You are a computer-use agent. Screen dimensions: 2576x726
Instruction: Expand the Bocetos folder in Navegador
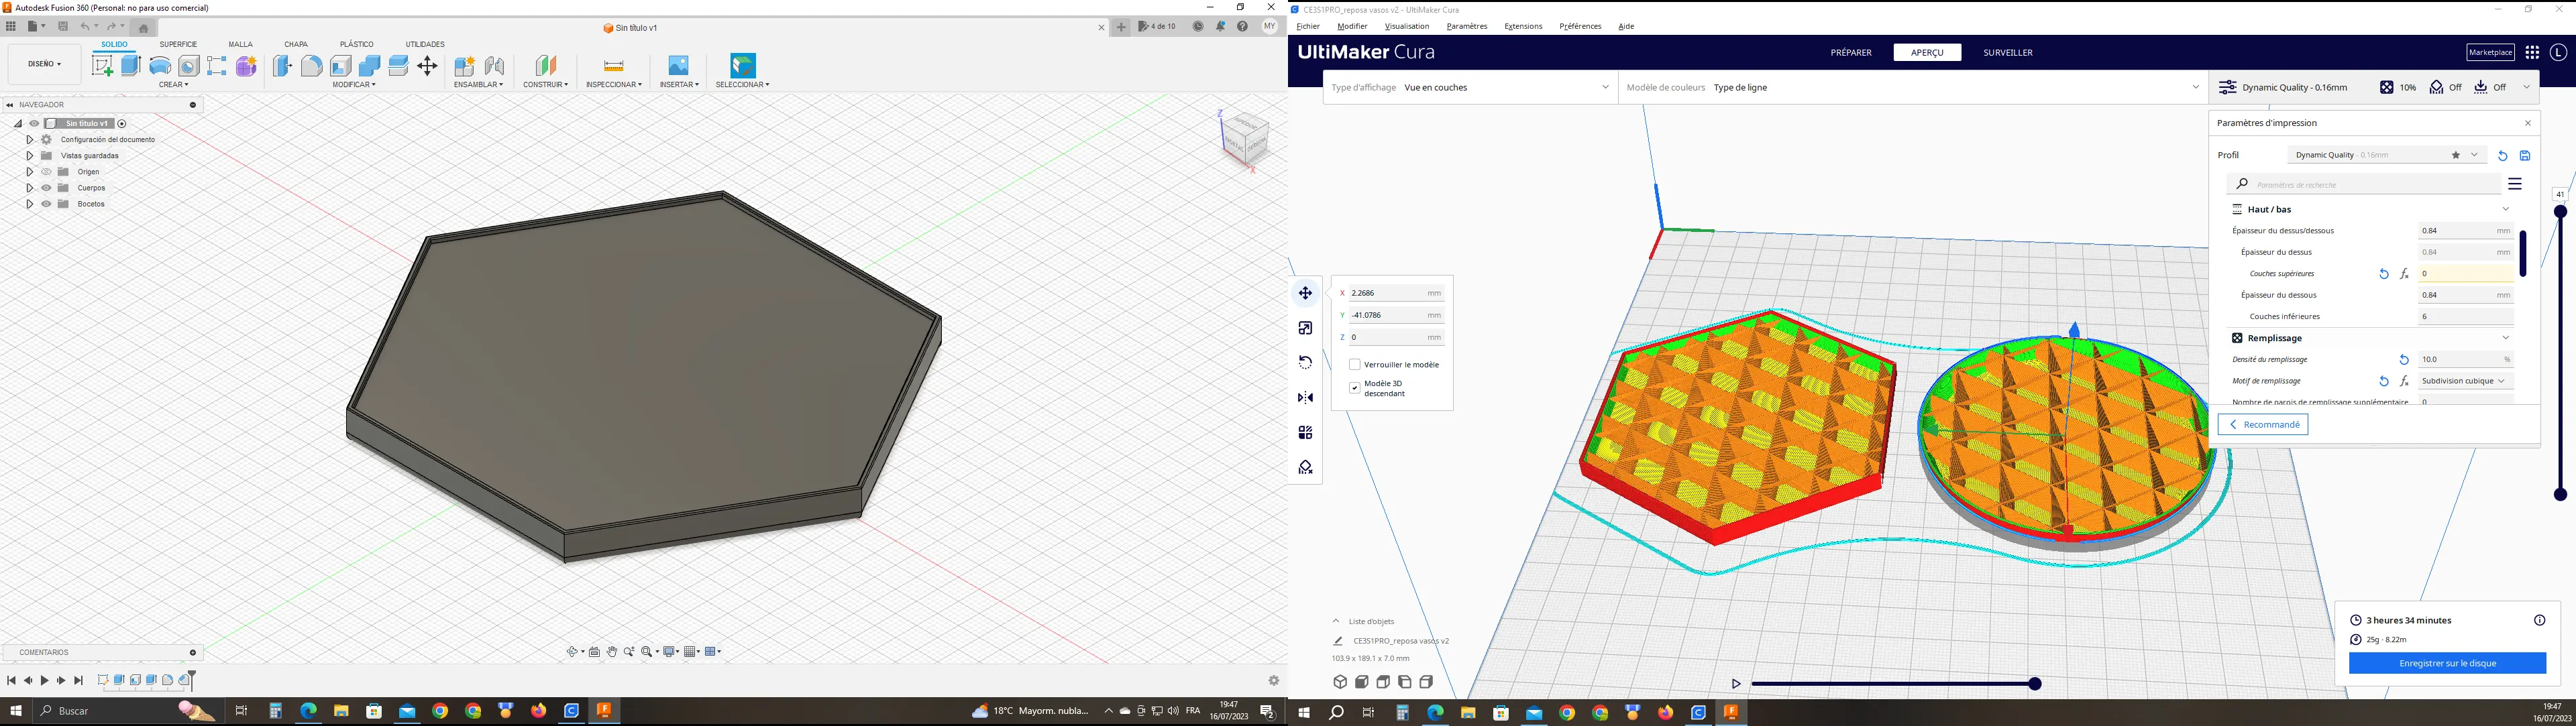[30, 204]
